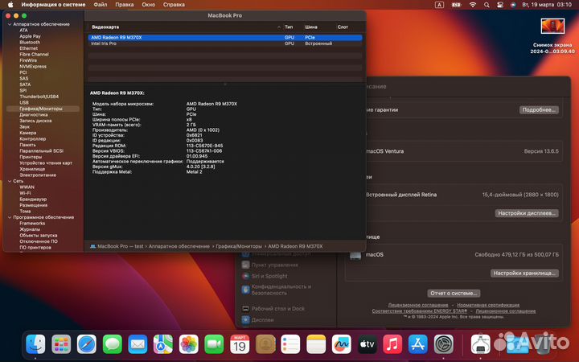The height and width of the screenshot is (362, 579).
Task: Select 'Wi-Fi' under the Сеть section
Action: coord(25,193)
